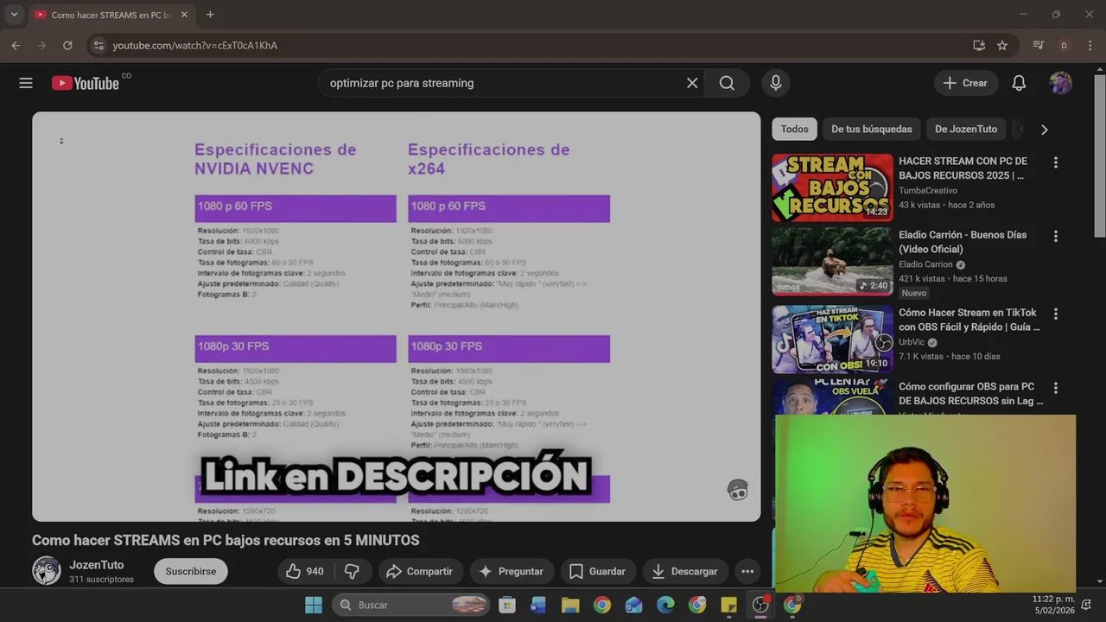Click the Preguntar ask button
Image resolution: width=1106 pixels, height=622 pixels.
point(511,571)
